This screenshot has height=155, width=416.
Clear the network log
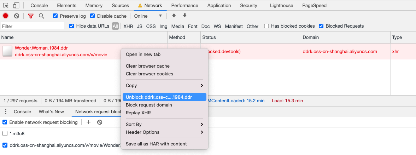[x=17, y=16]
